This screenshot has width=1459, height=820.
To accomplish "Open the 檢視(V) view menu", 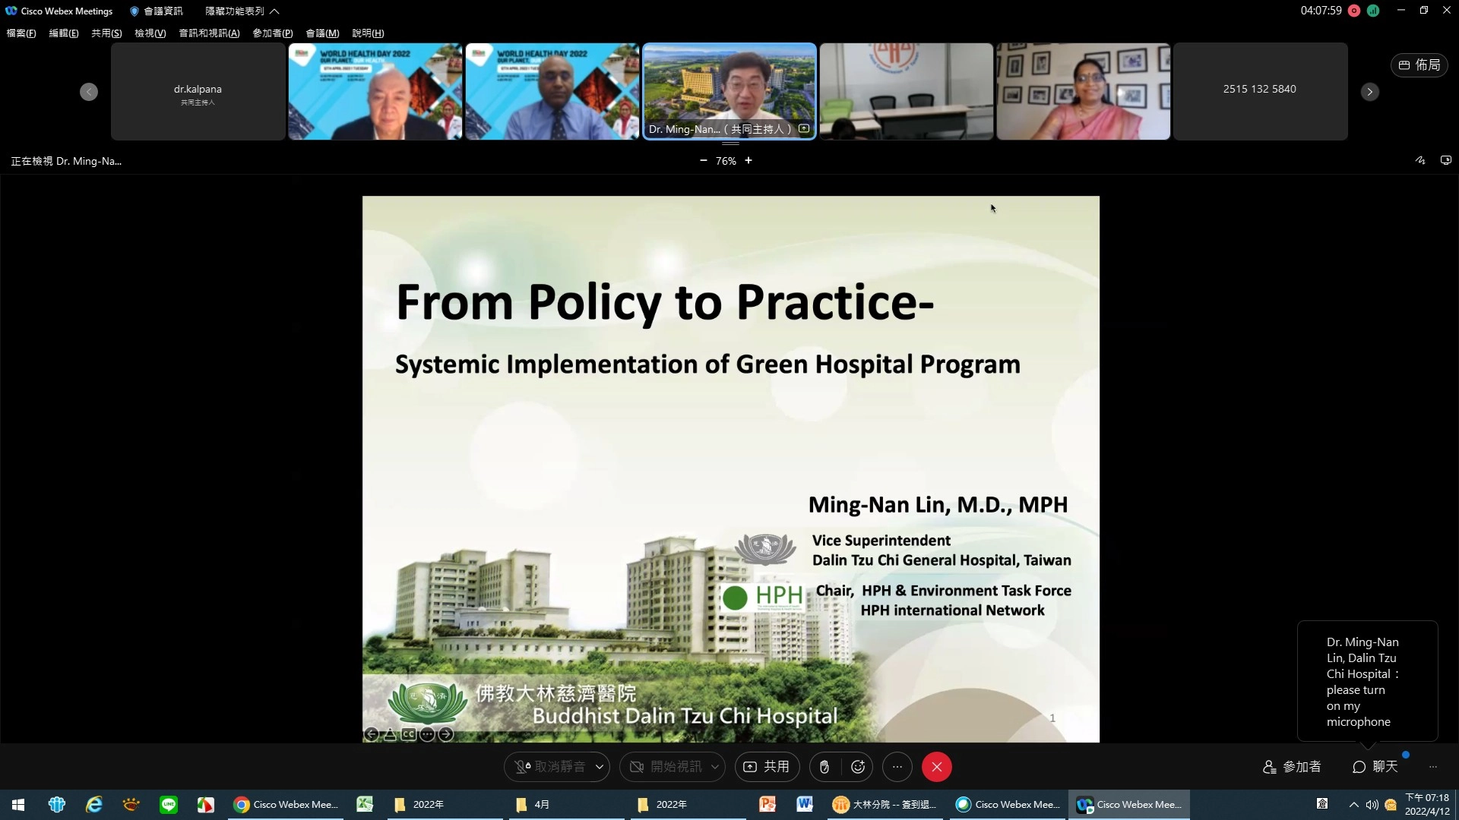I will pos(150,33).
